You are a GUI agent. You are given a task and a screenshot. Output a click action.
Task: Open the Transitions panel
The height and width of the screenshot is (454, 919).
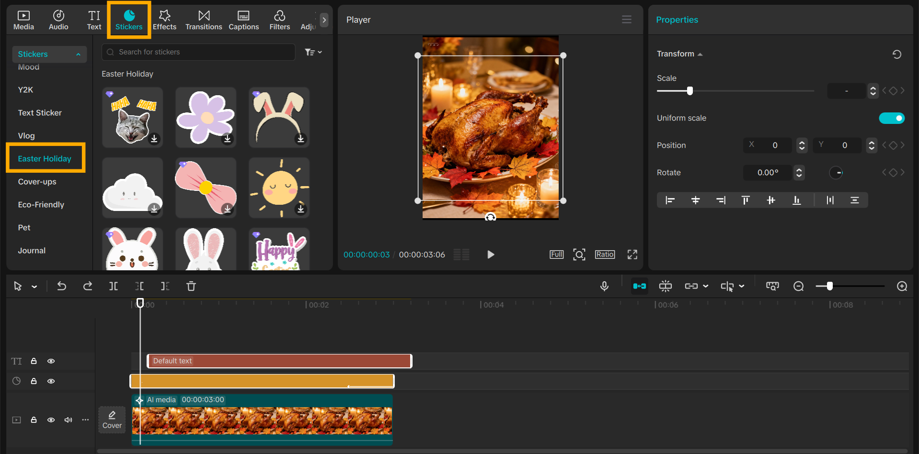pyautogui.click(x=203, y=19)
